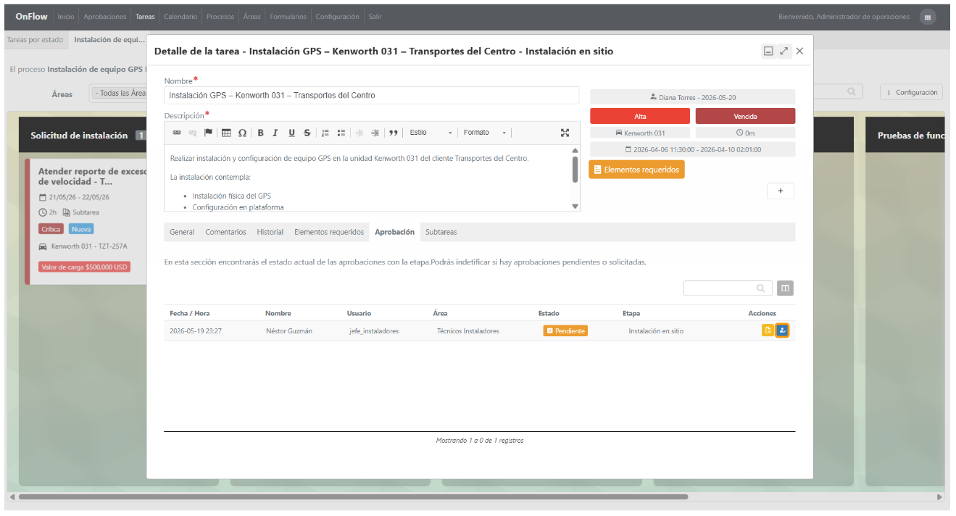Open the Historial tab
The image size is (956, 516).
[270, 232]
